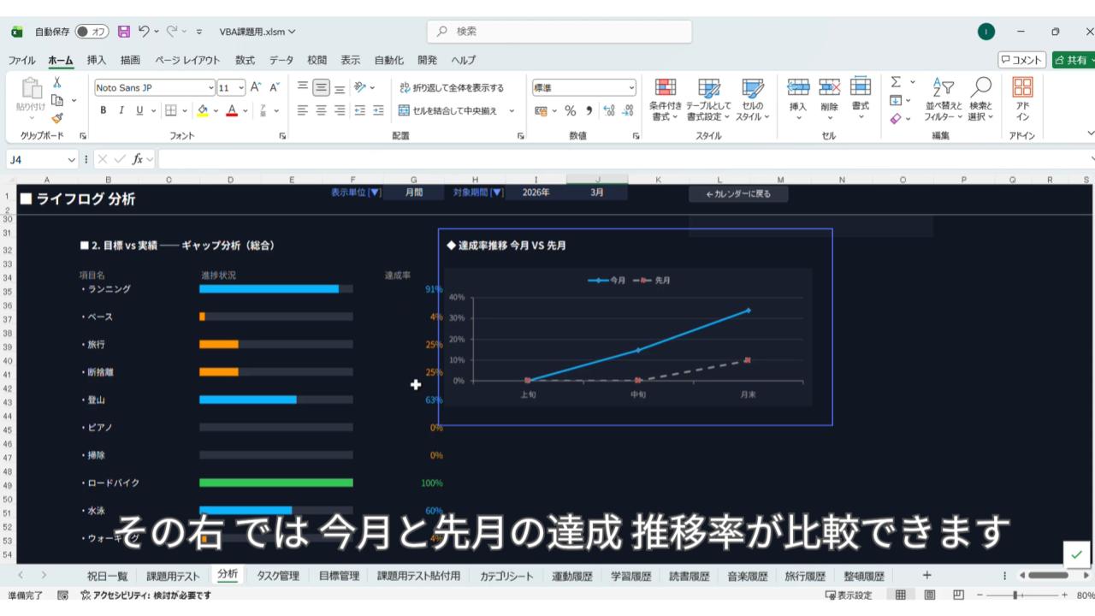Open Sort and Filter tool

(943, 99)
